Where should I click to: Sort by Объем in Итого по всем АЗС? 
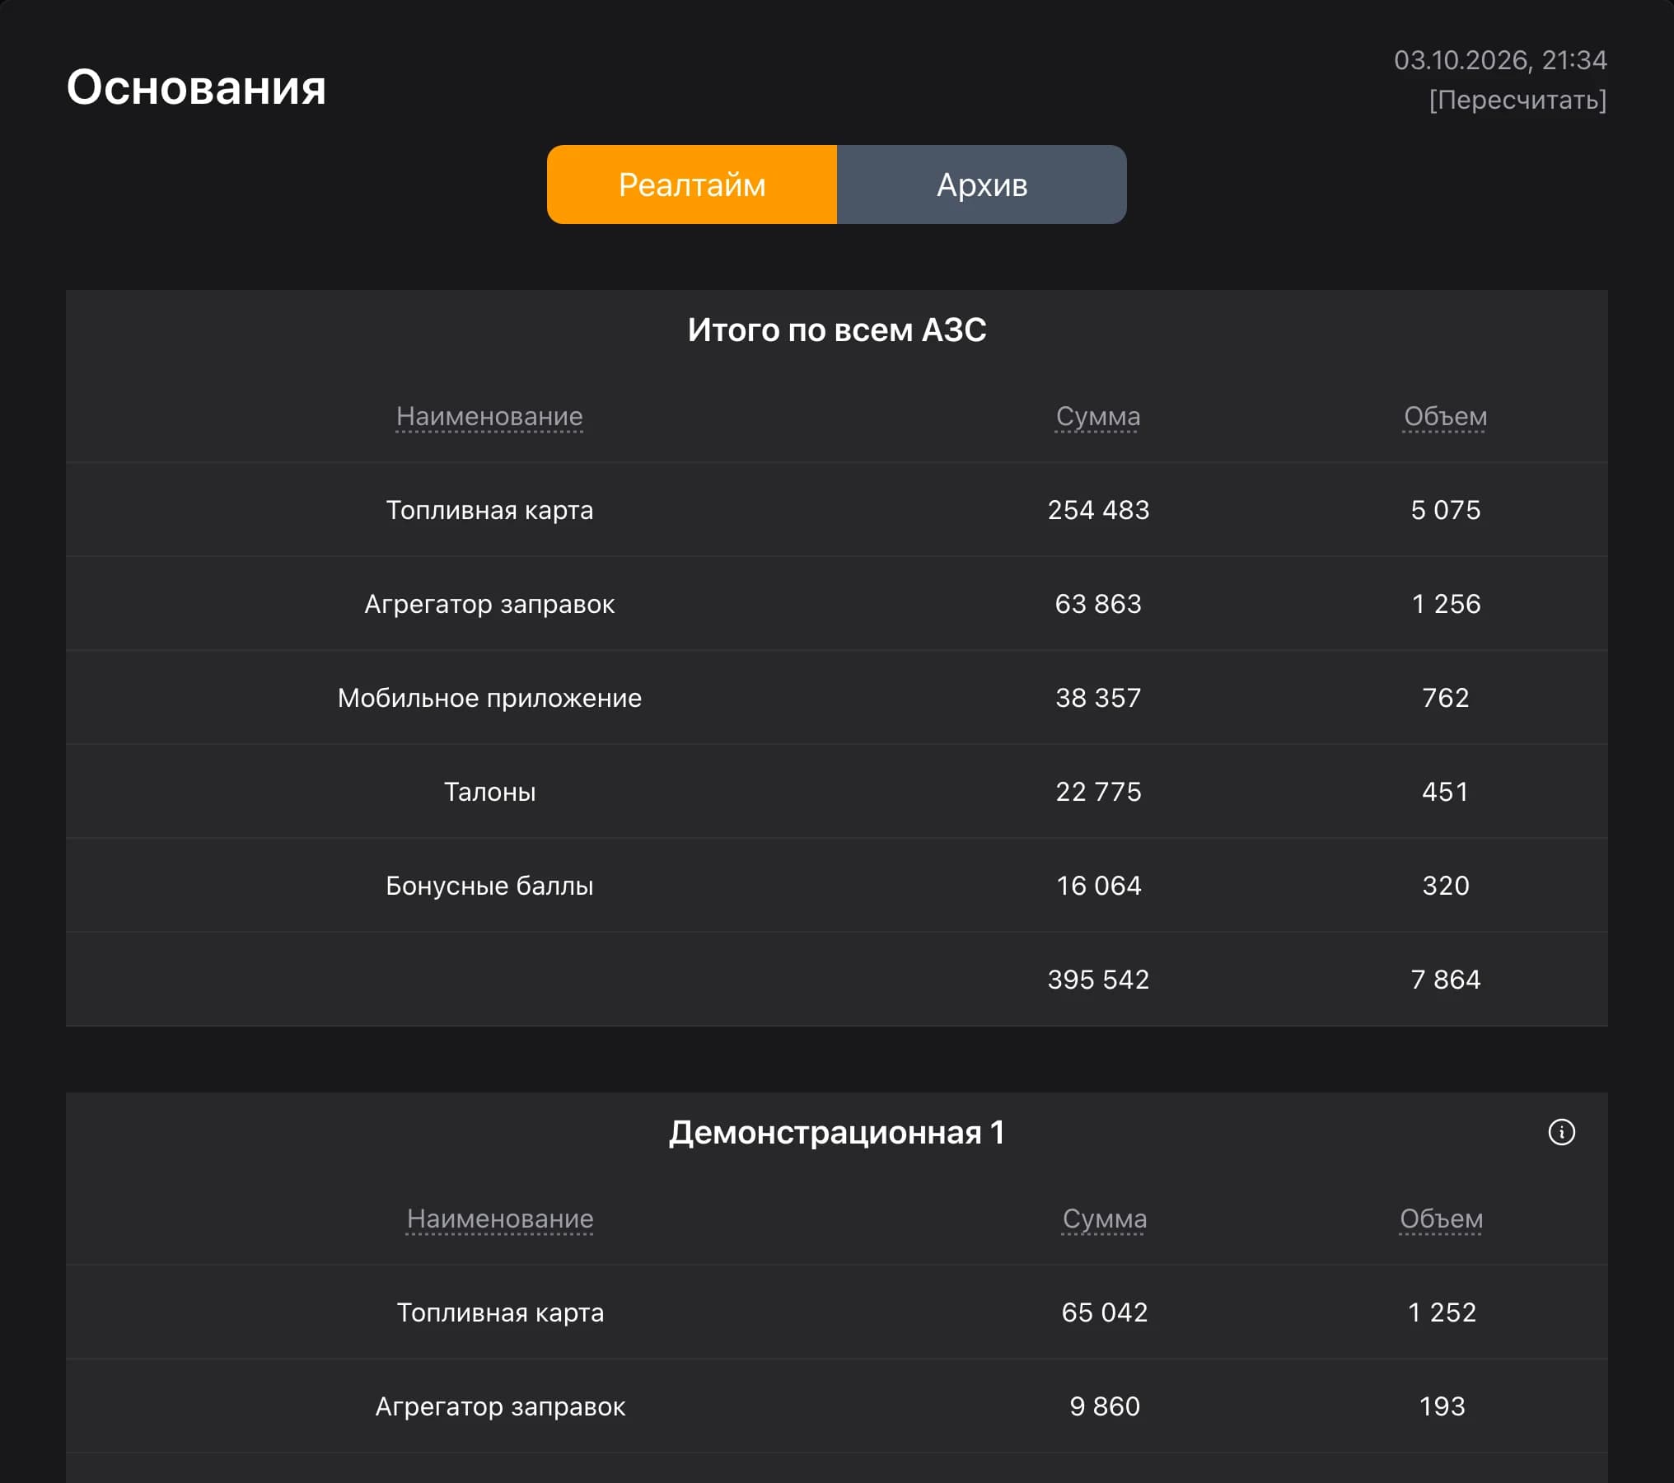click(x=1445, y=416)
